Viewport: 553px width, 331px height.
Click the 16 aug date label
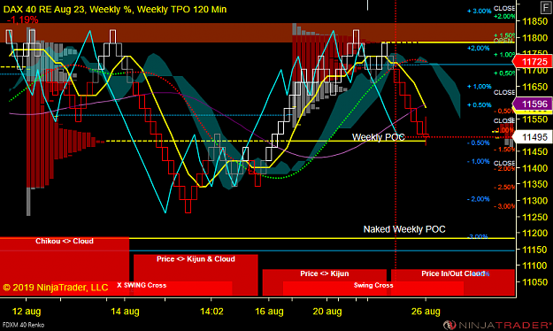pos(269,312)
